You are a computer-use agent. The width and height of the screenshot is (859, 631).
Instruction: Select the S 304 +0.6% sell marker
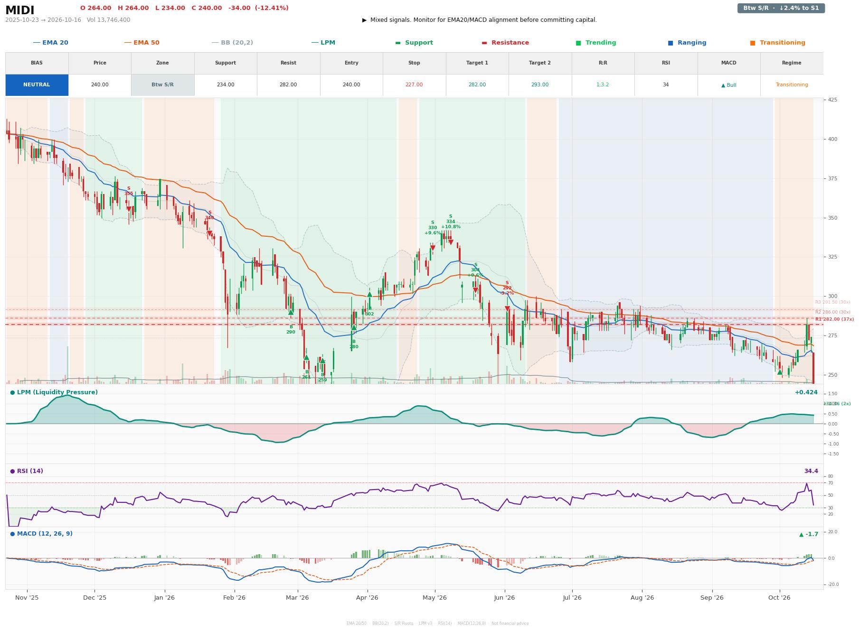coord(475,290)
